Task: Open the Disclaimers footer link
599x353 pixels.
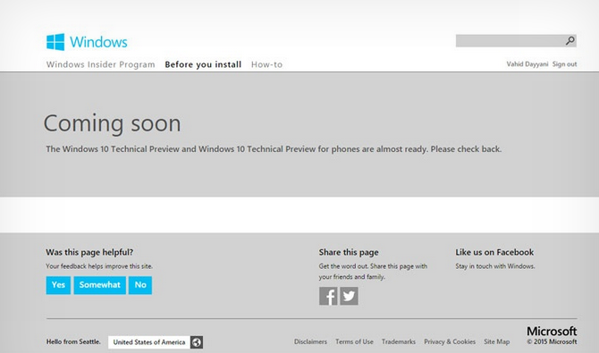Action: click(x=310, y=341)
